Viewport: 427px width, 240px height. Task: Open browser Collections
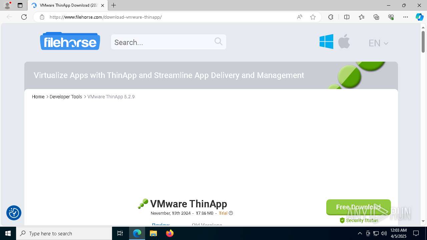[376, 17]
